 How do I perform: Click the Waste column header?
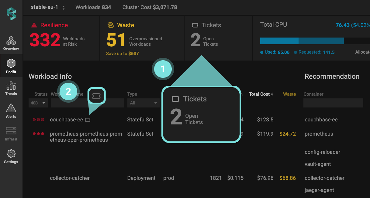289,94
